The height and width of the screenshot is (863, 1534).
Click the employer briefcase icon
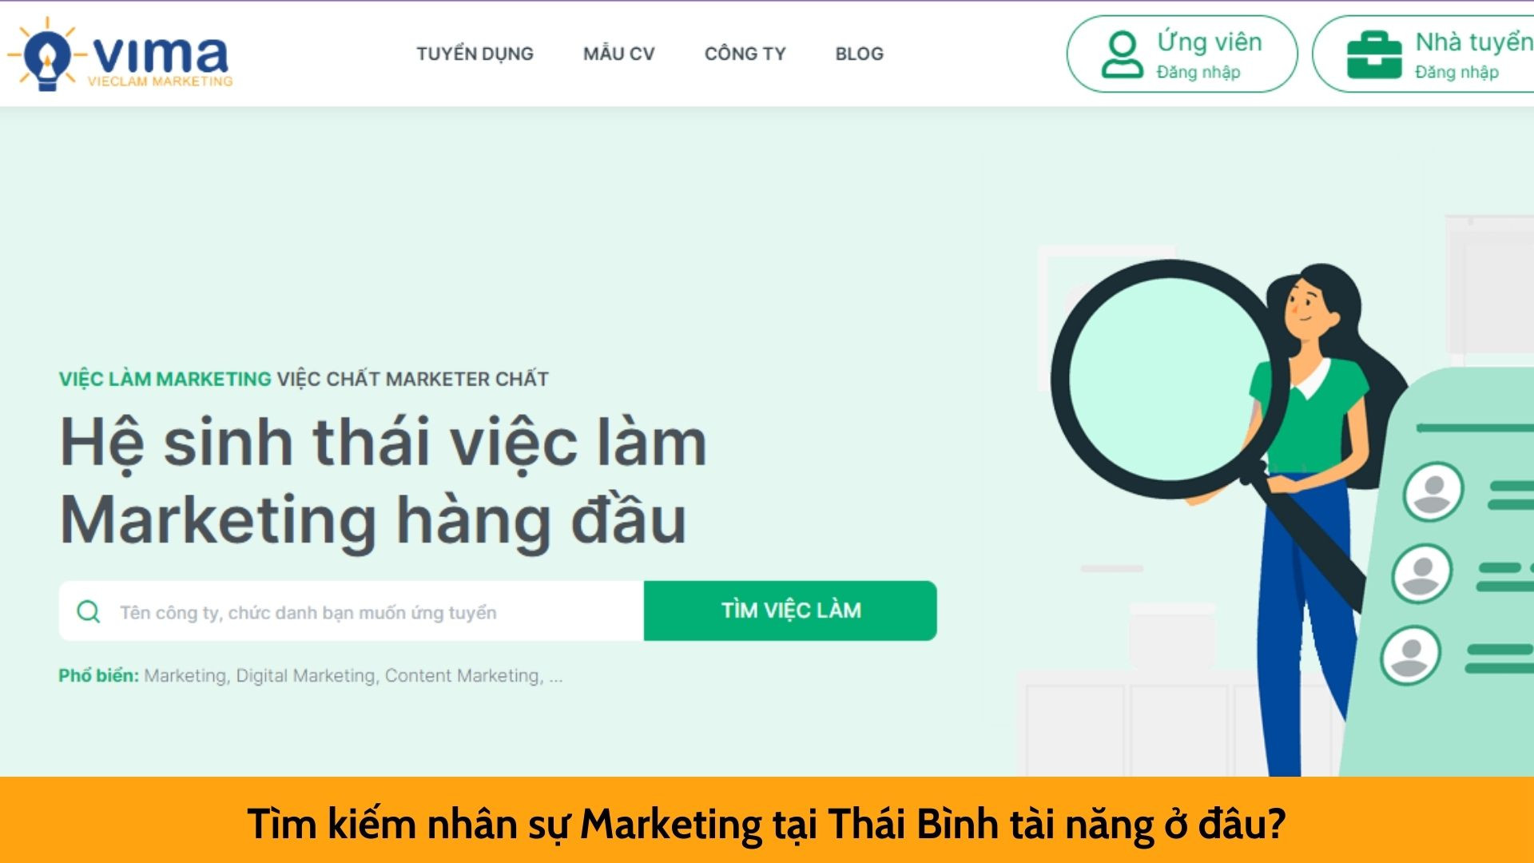coord(1374,54)
